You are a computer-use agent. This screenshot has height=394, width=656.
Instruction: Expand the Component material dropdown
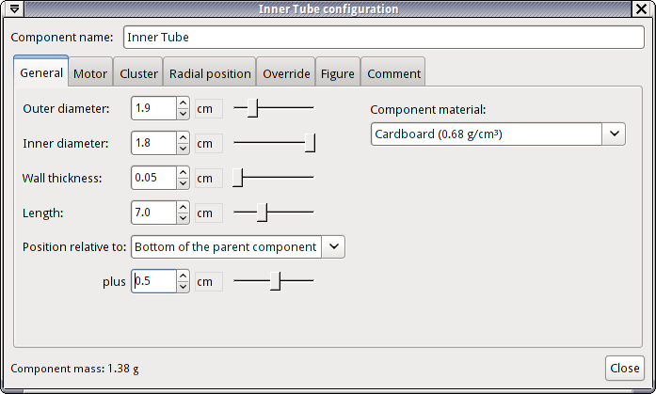(614, 134)
